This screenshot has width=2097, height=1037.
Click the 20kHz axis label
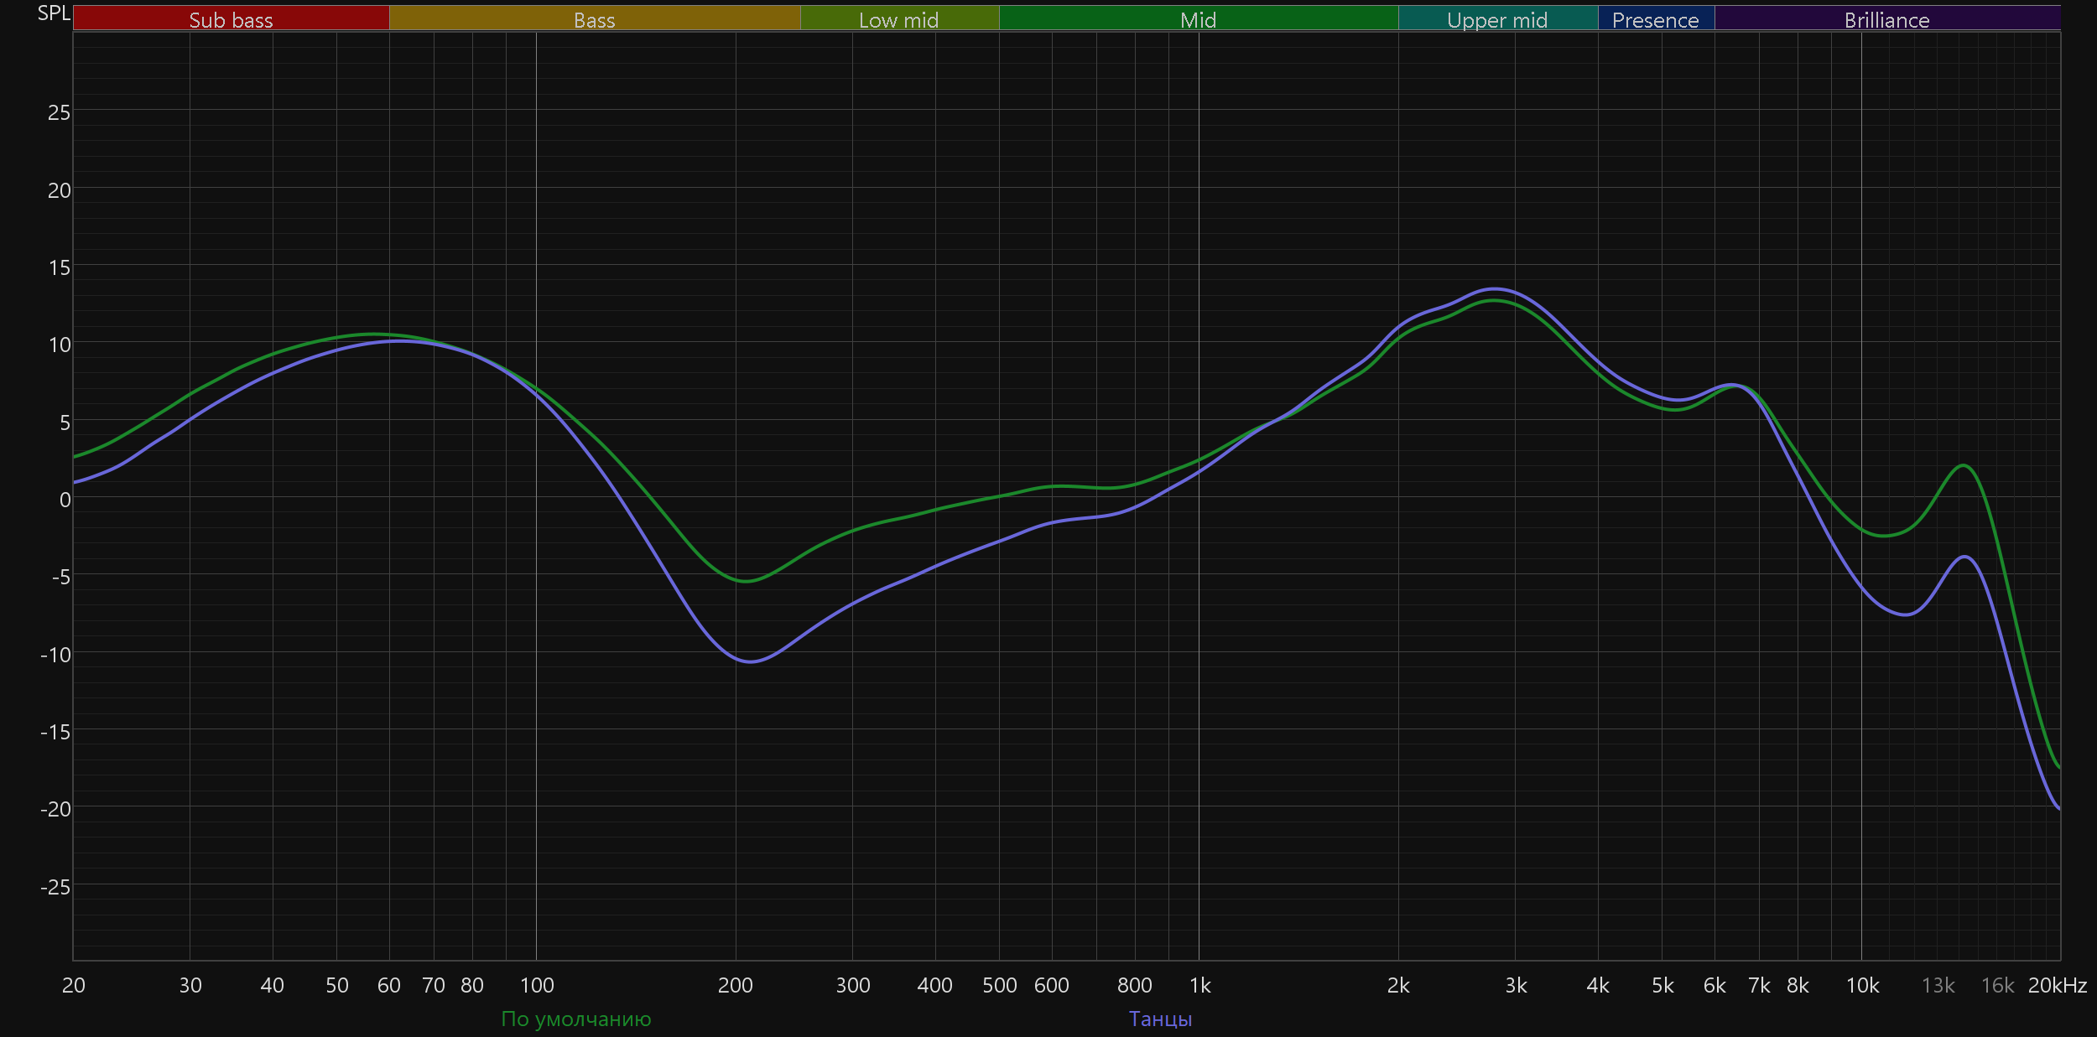pyautogui.click(x=2057, y=985)
